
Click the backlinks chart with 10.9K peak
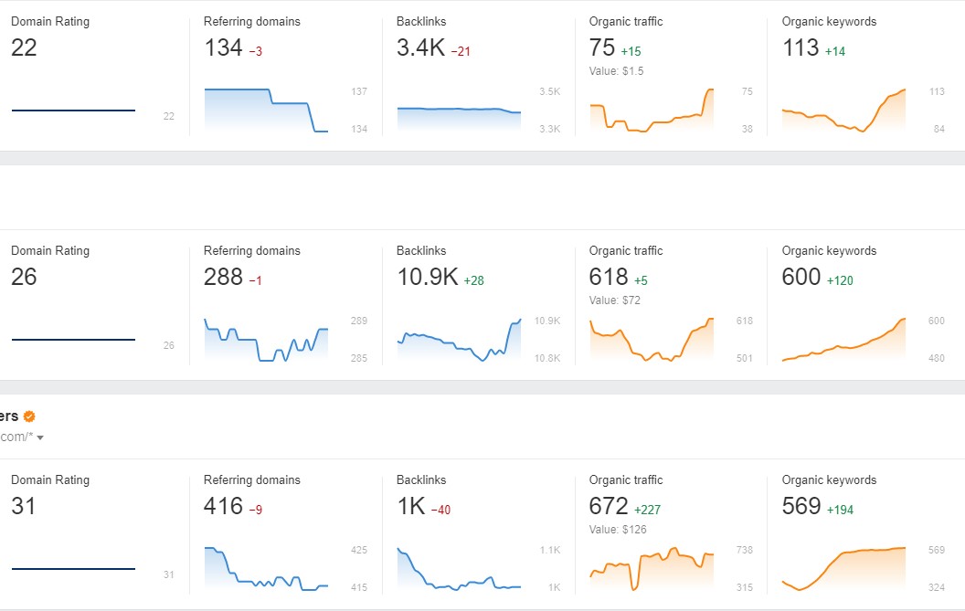[458, 341]
